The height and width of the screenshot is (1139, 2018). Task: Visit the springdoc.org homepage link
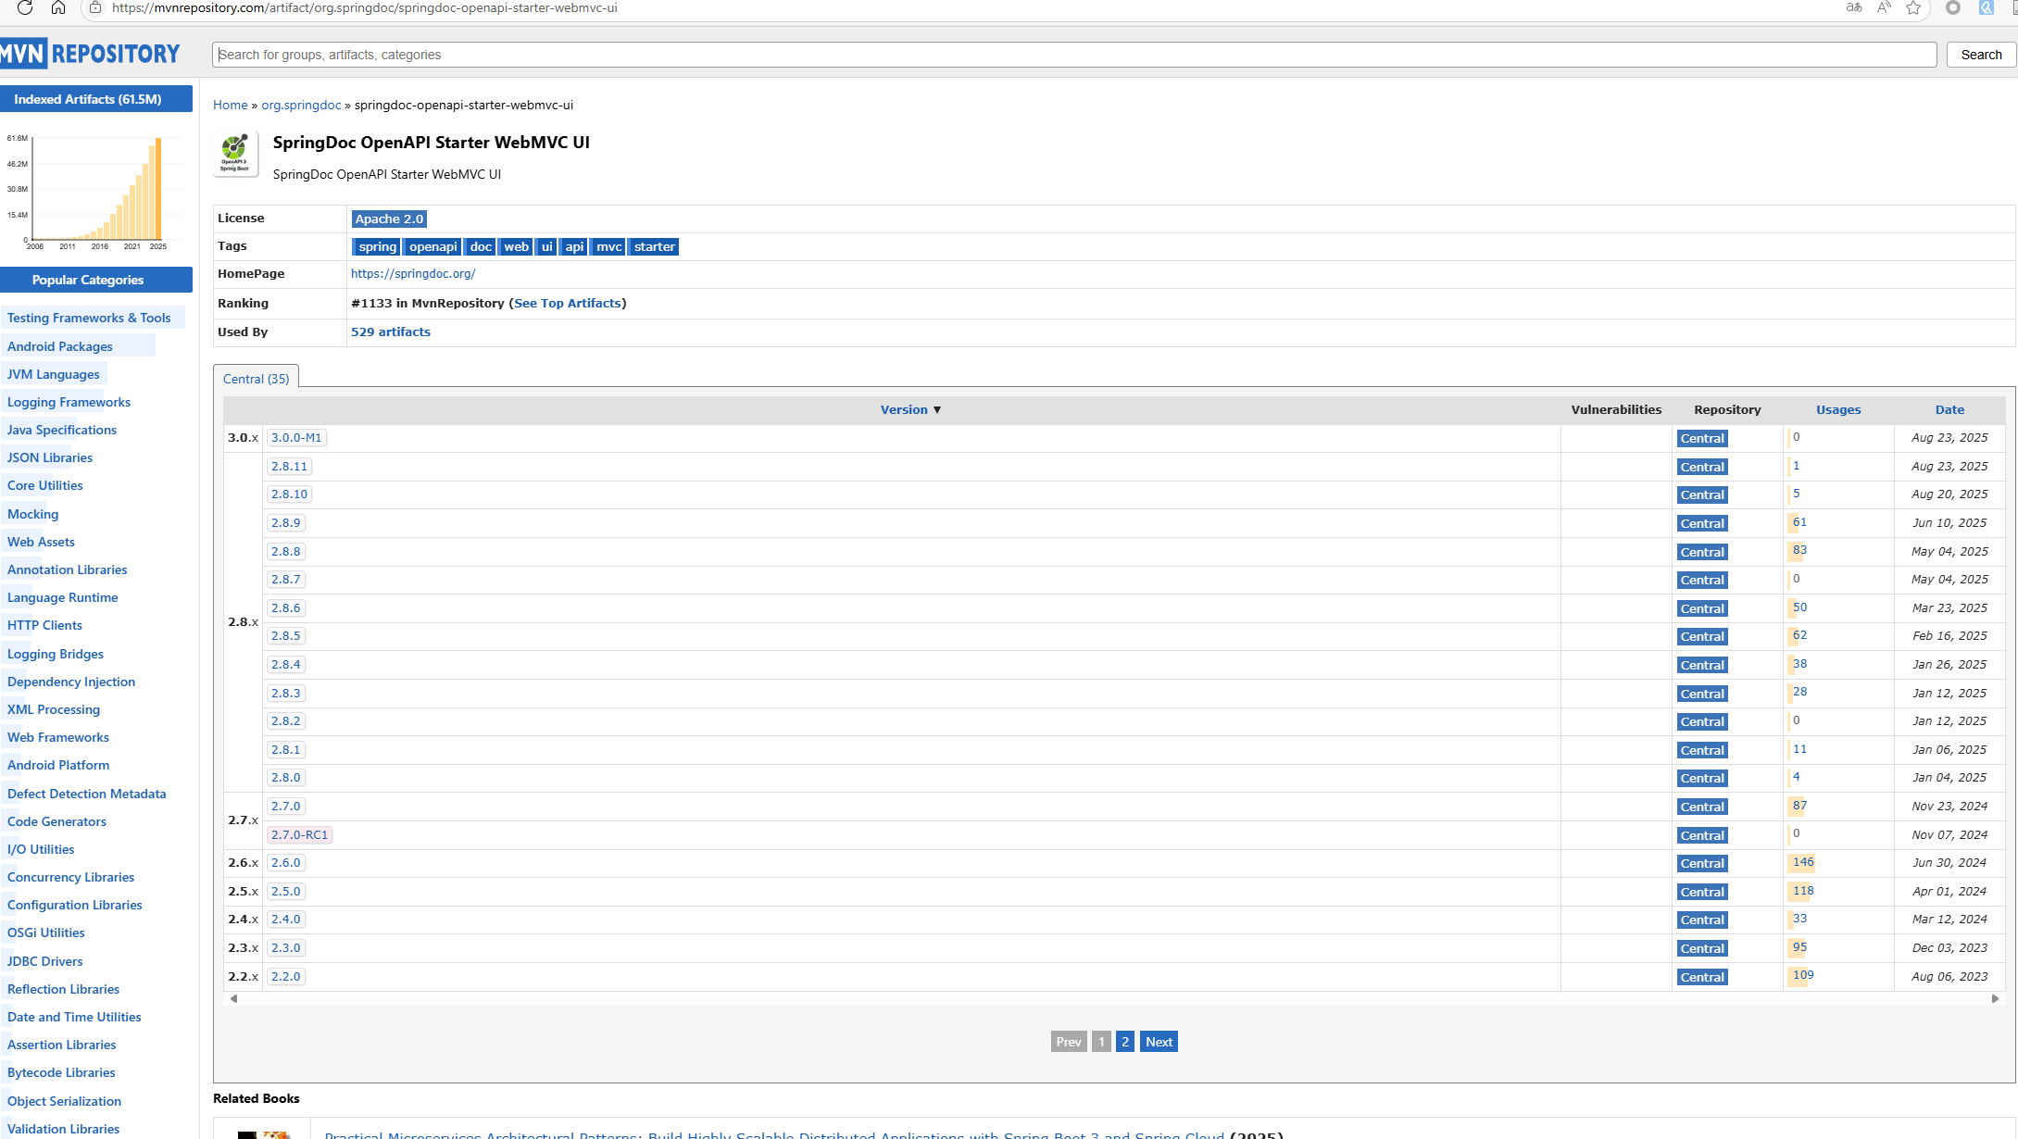(x=413, y=273)
